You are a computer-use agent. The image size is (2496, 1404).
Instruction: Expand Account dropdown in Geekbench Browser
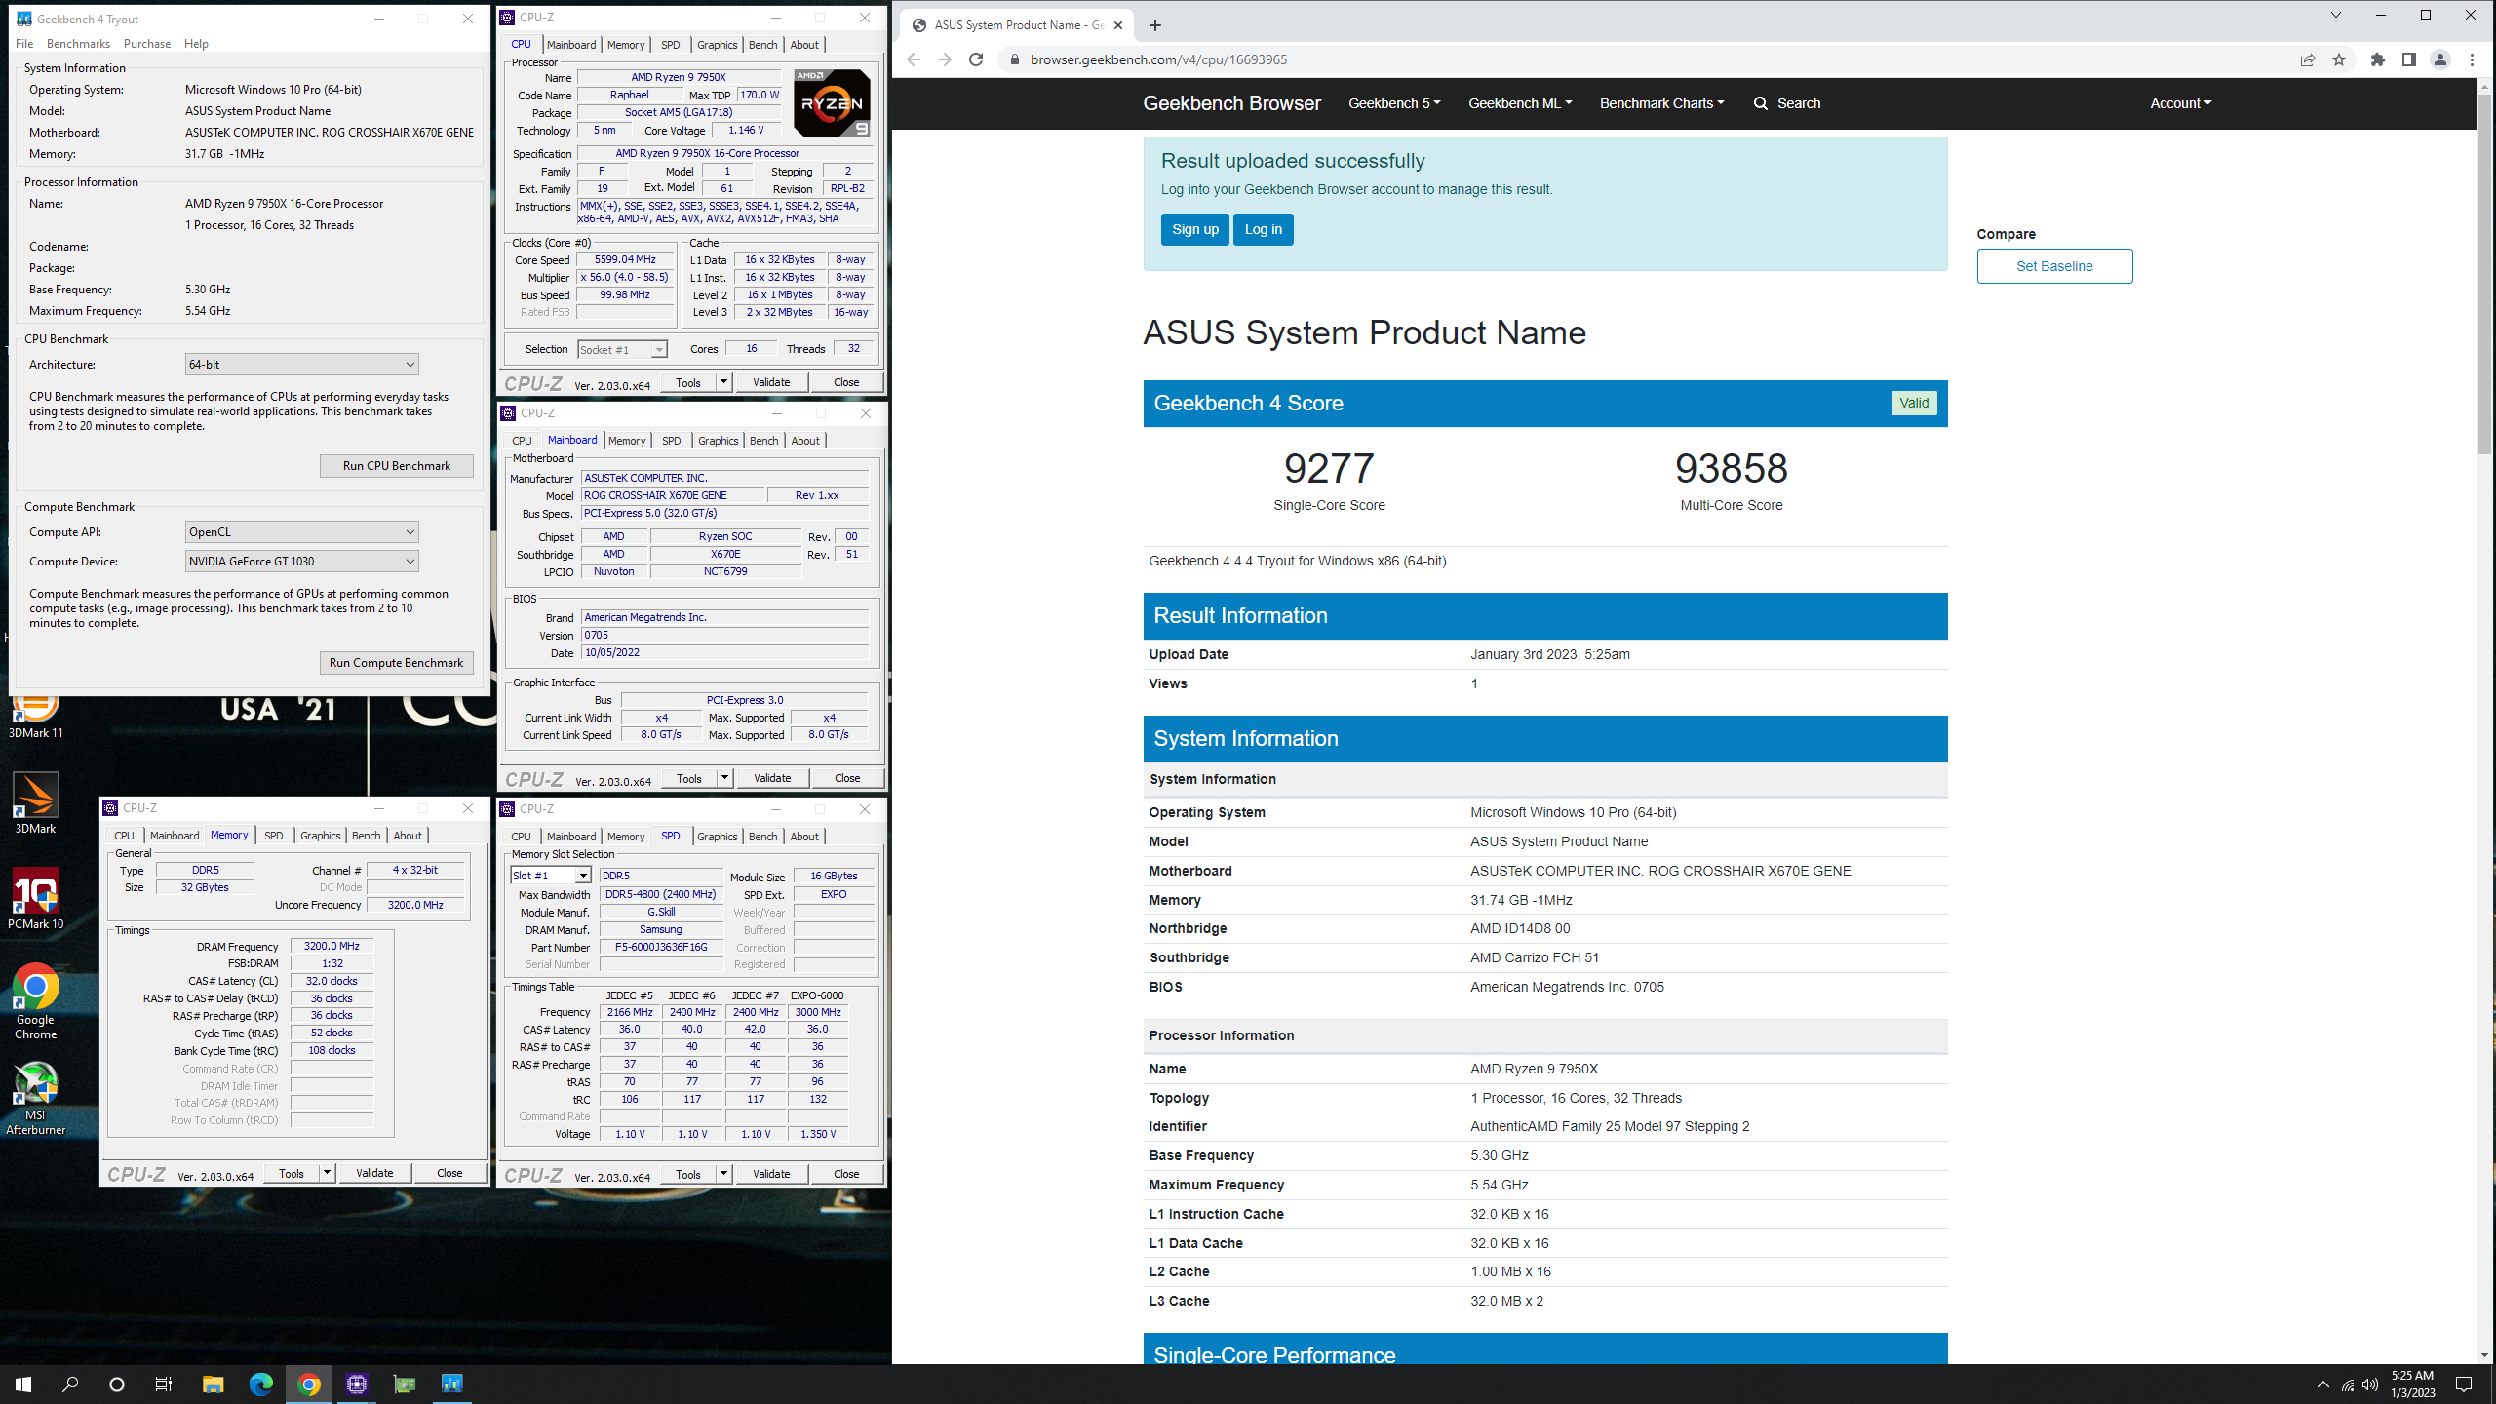[x=2181, y=103]
